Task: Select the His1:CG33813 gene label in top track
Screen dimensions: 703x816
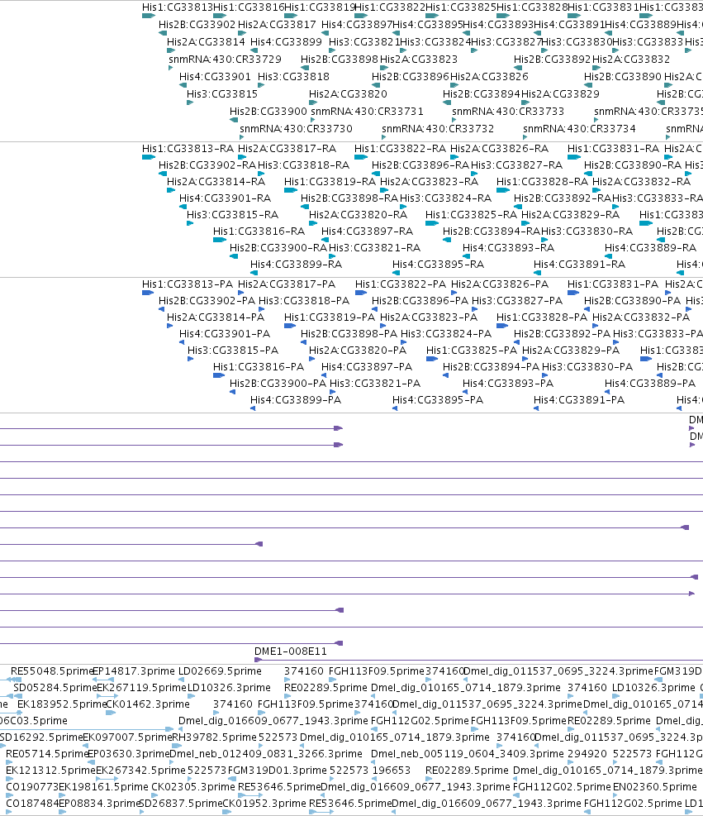Action: (178, 7)
